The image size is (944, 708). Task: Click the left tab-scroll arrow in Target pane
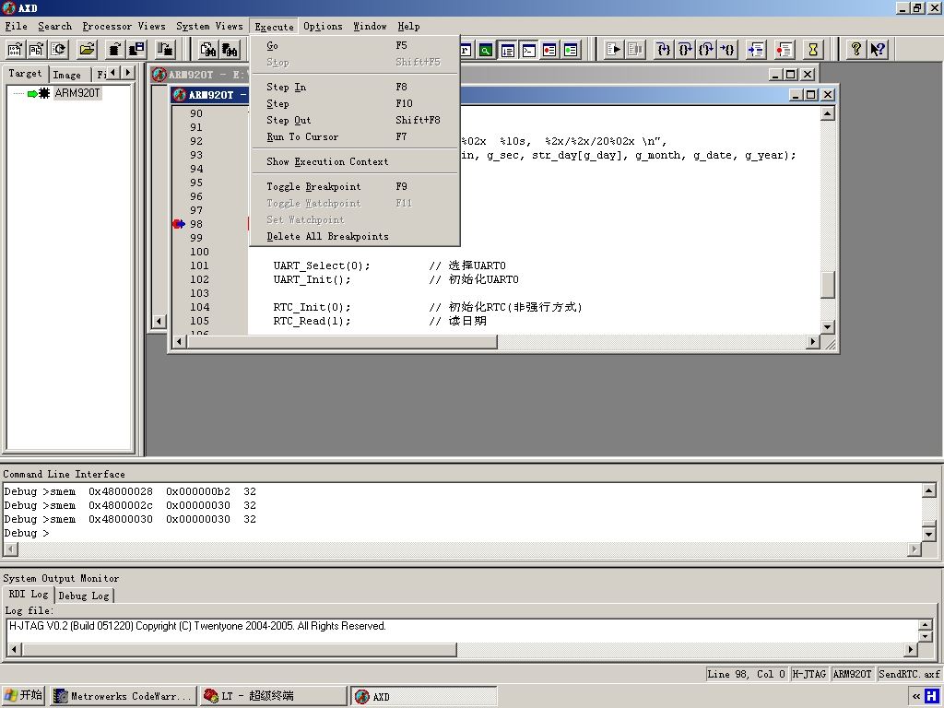[x=113, y=73]
